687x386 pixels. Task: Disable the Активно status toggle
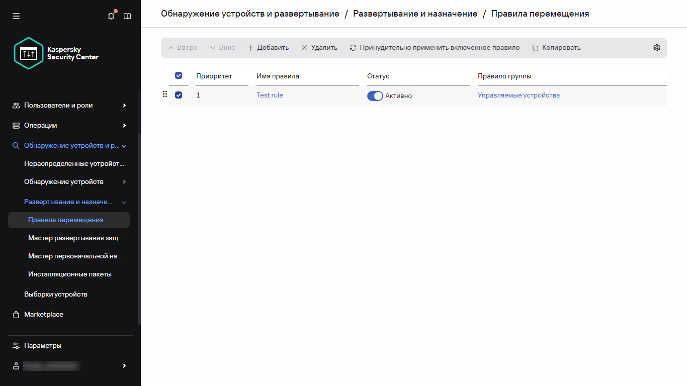(x=375, y=95)
